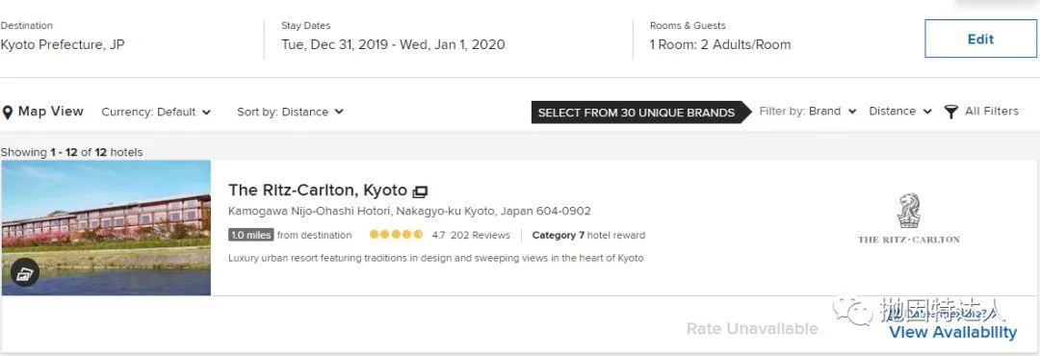
Task: Open The Ritz-Carlton, Kyoto hotel title
Action: point(318,191)
